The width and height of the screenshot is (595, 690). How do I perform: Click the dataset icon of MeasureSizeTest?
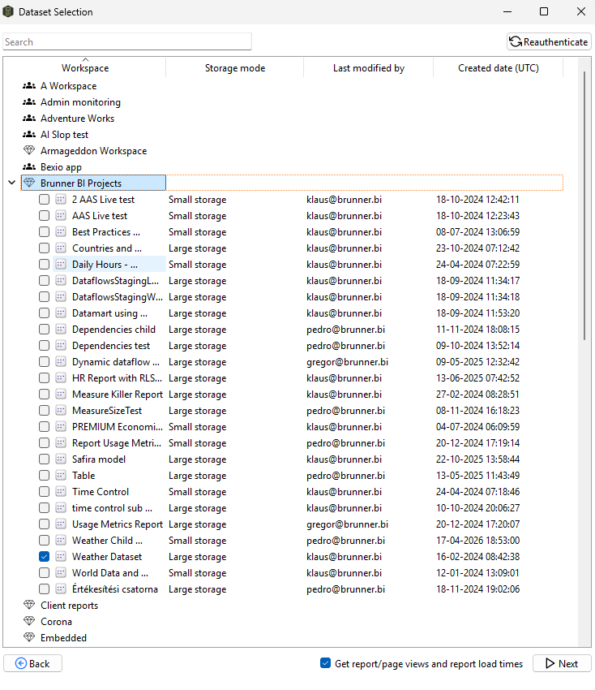[61, 411]
